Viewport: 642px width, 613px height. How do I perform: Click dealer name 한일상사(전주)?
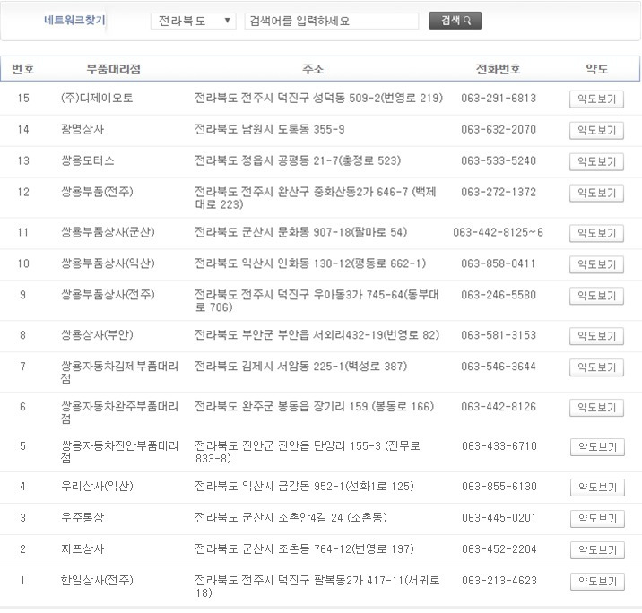[x=97, y=580]
